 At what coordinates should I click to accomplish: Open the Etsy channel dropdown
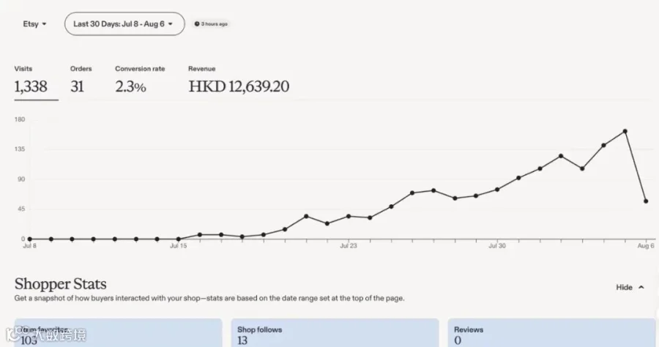34,24
